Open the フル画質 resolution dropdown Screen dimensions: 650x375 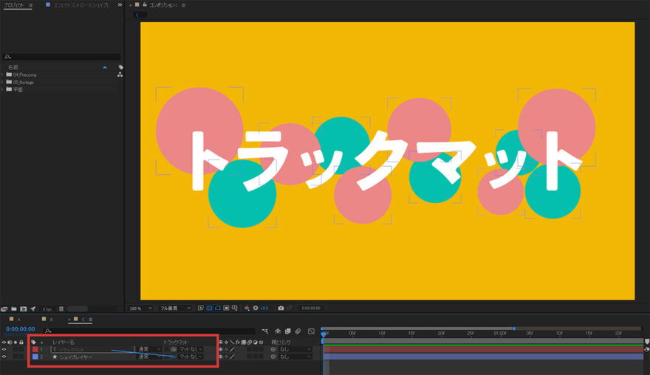click(175, 309)
